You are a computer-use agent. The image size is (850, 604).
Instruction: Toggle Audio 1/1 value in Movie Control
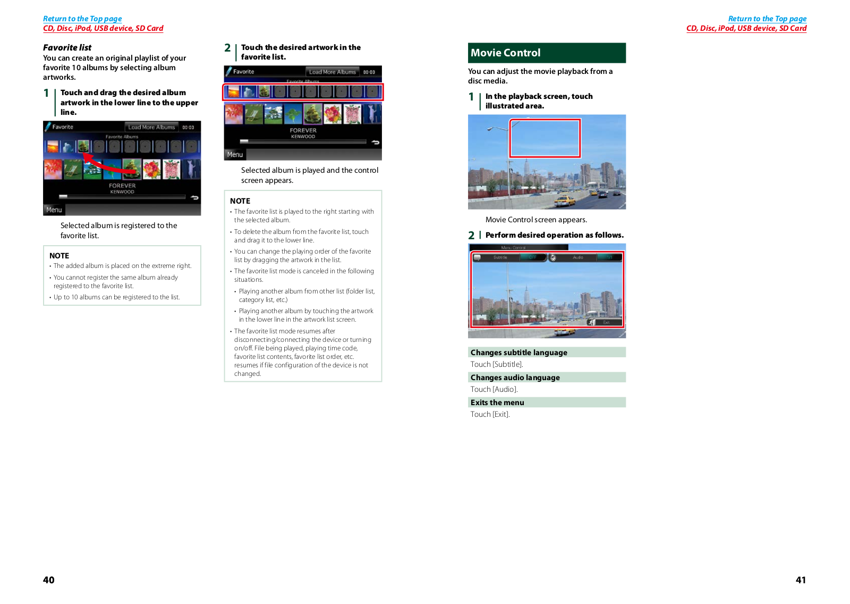pos(609,257)
